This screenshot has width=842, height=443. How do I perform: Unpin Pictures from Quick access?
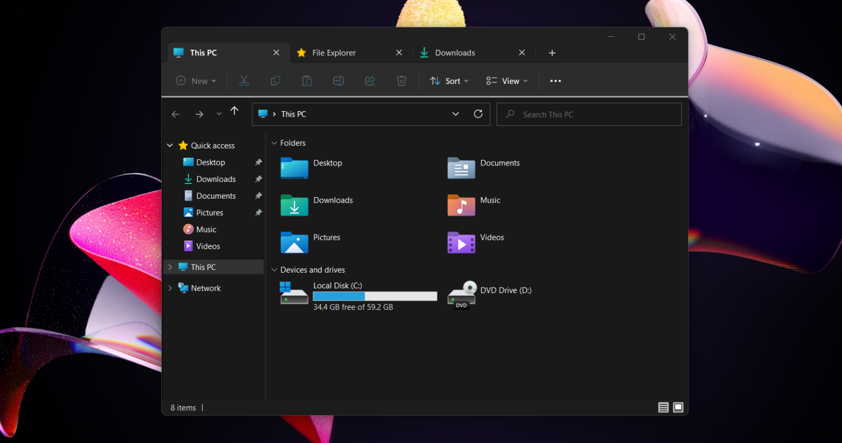coord(258,212)
